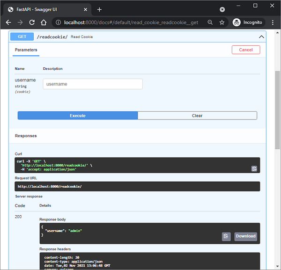This screenshot has height=270, width=281.
Task: Copy the response body to clipboard
Action: (226, 236)
